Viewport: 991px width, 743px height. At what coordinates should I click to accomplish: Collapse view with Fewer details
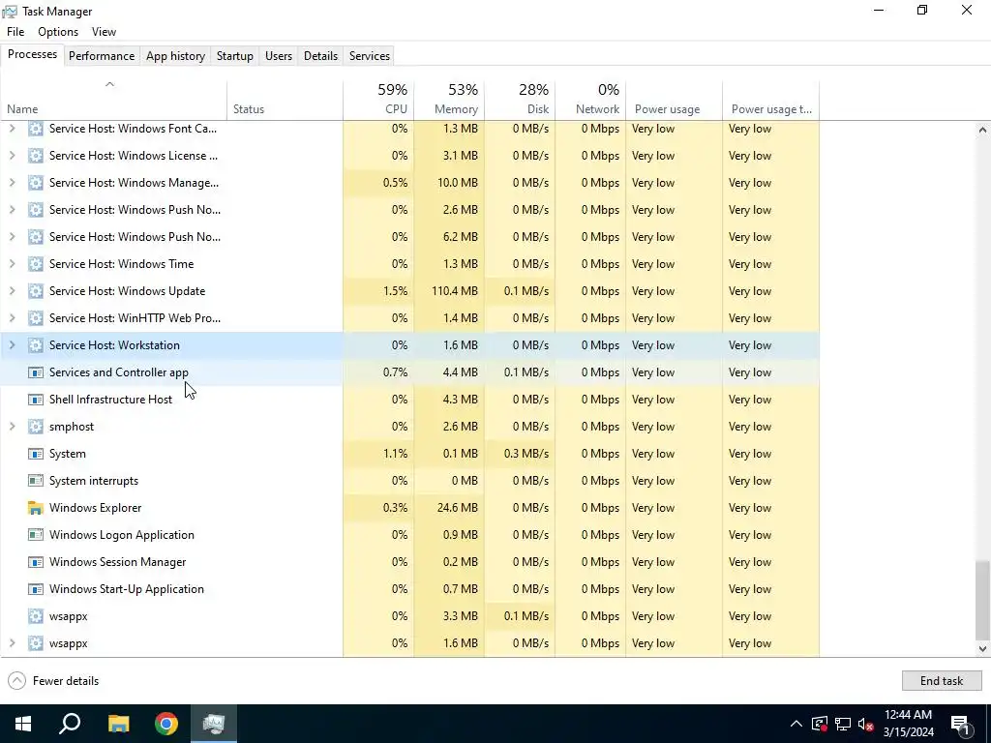[x=54, y=681]
